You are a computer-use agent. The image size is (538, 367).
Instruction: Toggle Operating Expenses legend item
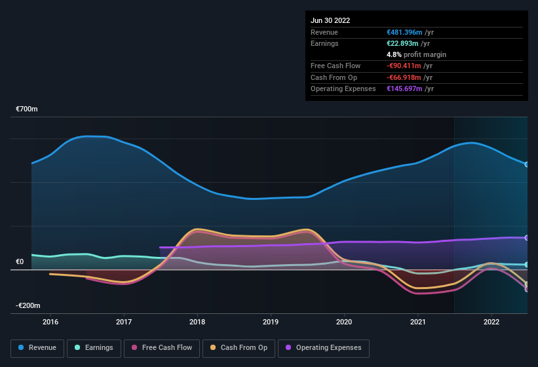click(x=324, y=348)
